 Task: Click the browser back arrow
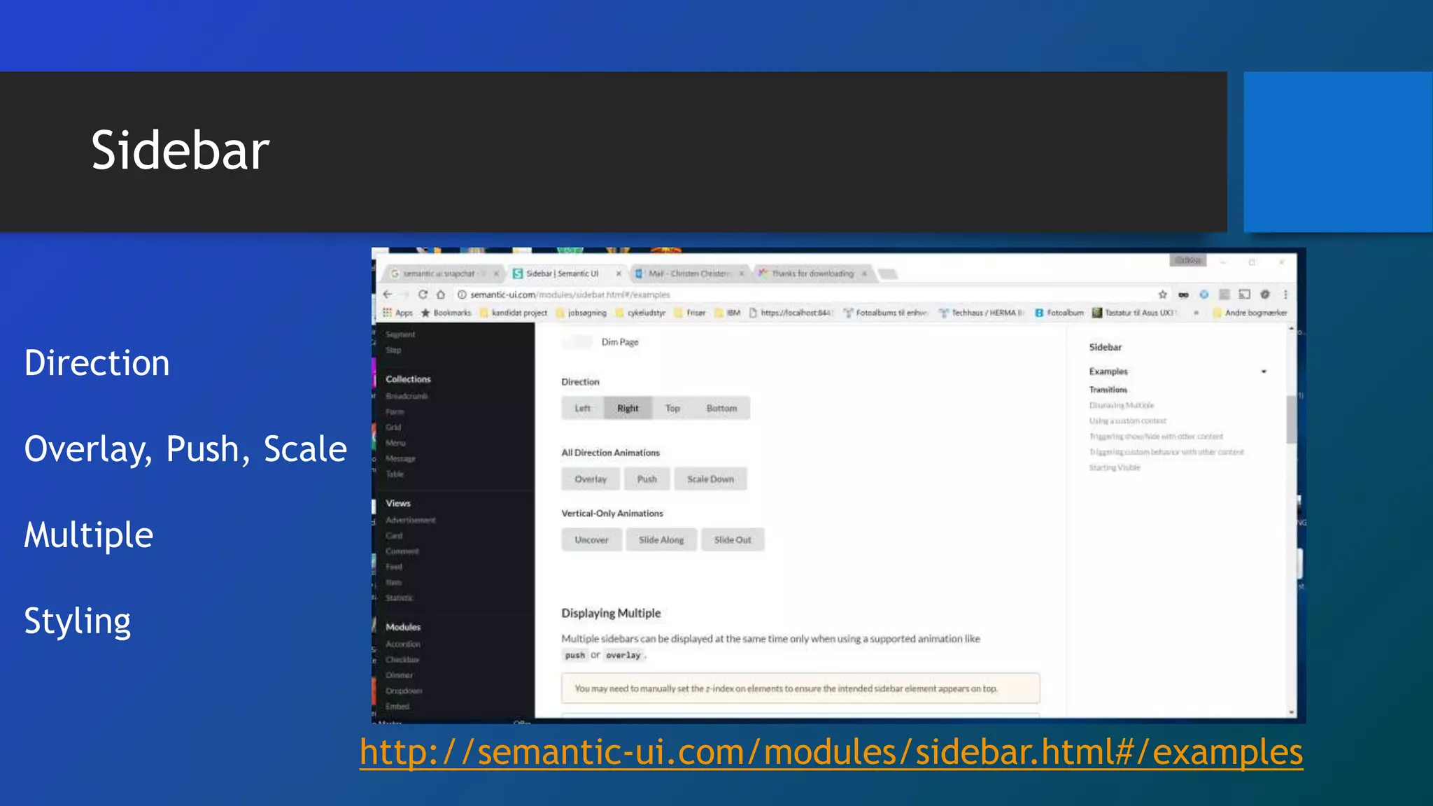tap(388, 295)
